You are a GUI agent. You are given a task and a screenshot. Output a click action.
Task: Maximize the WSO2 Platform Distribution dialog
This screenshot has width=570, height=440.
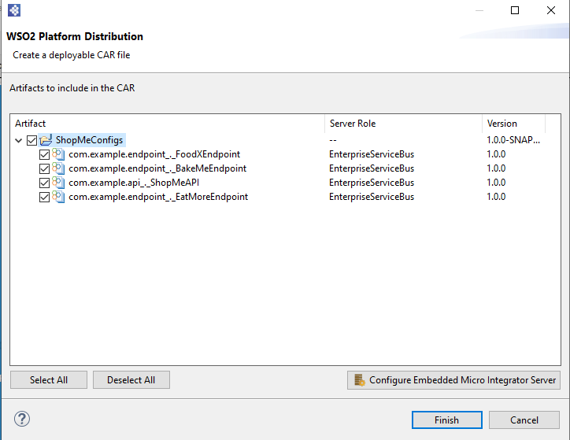515,10
